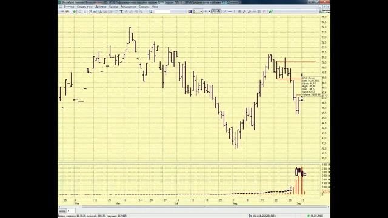Click the save chart floppy icon
Image resolution: width=388 pixels, height=218 pixels.
tap(190, 12)
